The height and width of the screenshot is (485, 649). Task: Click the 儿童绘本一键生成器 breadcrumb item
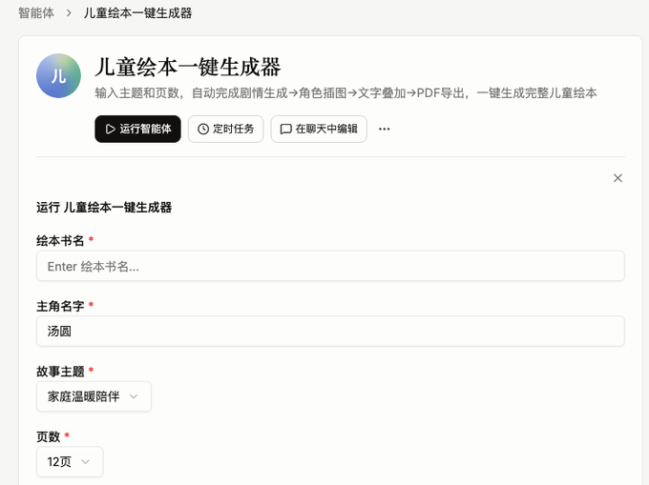(137, 12)
